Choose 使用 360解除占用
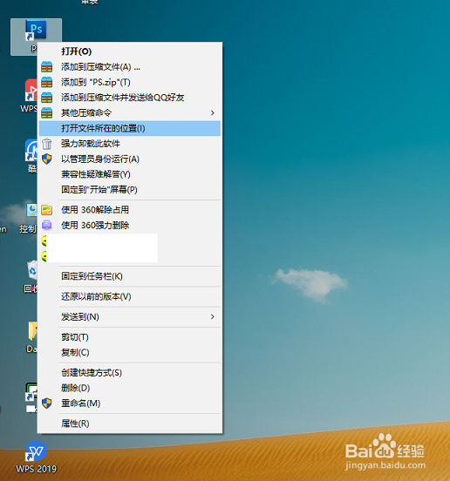The image size is (450, 481). tap(130, 210)
